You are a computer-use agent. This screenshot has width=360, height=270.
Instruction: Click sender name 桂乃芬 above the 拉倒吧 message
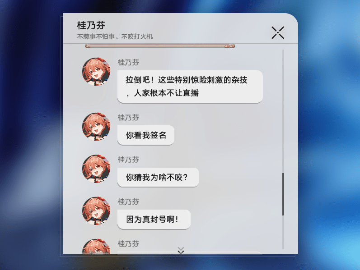click(x=129, y=62)
